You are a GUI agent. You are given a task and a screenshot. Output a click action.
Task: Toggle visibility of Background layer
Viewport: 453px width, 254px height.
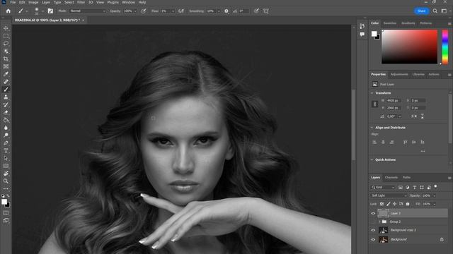(373, 240)
